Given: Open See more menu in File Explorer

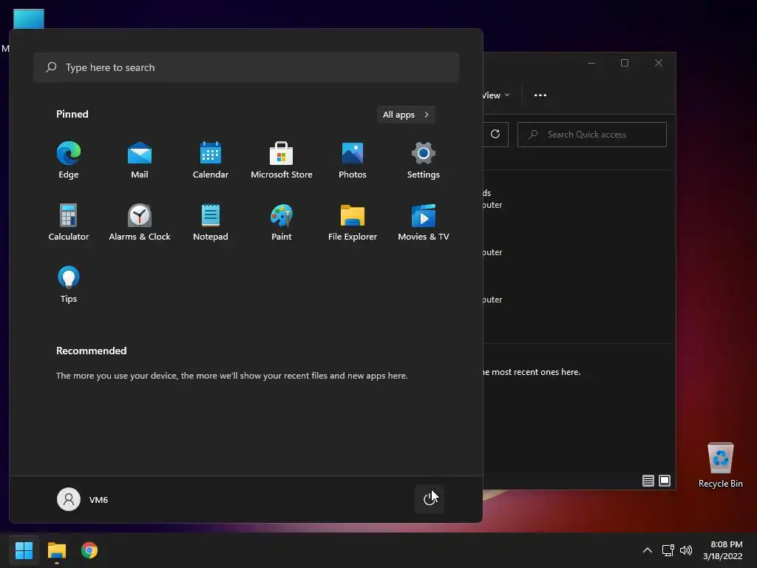Looking at the screenshot, I should tap(540, 95).
